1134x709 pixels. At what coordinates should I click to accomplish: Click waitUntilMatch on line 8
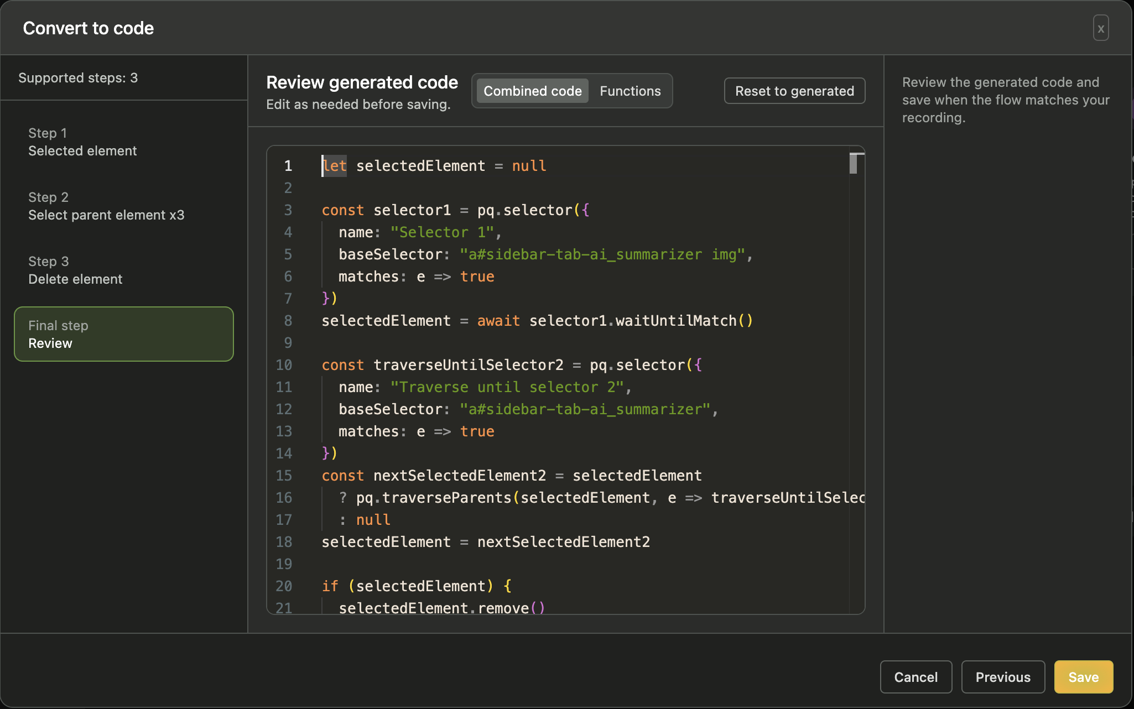click(x=675, y=321)
